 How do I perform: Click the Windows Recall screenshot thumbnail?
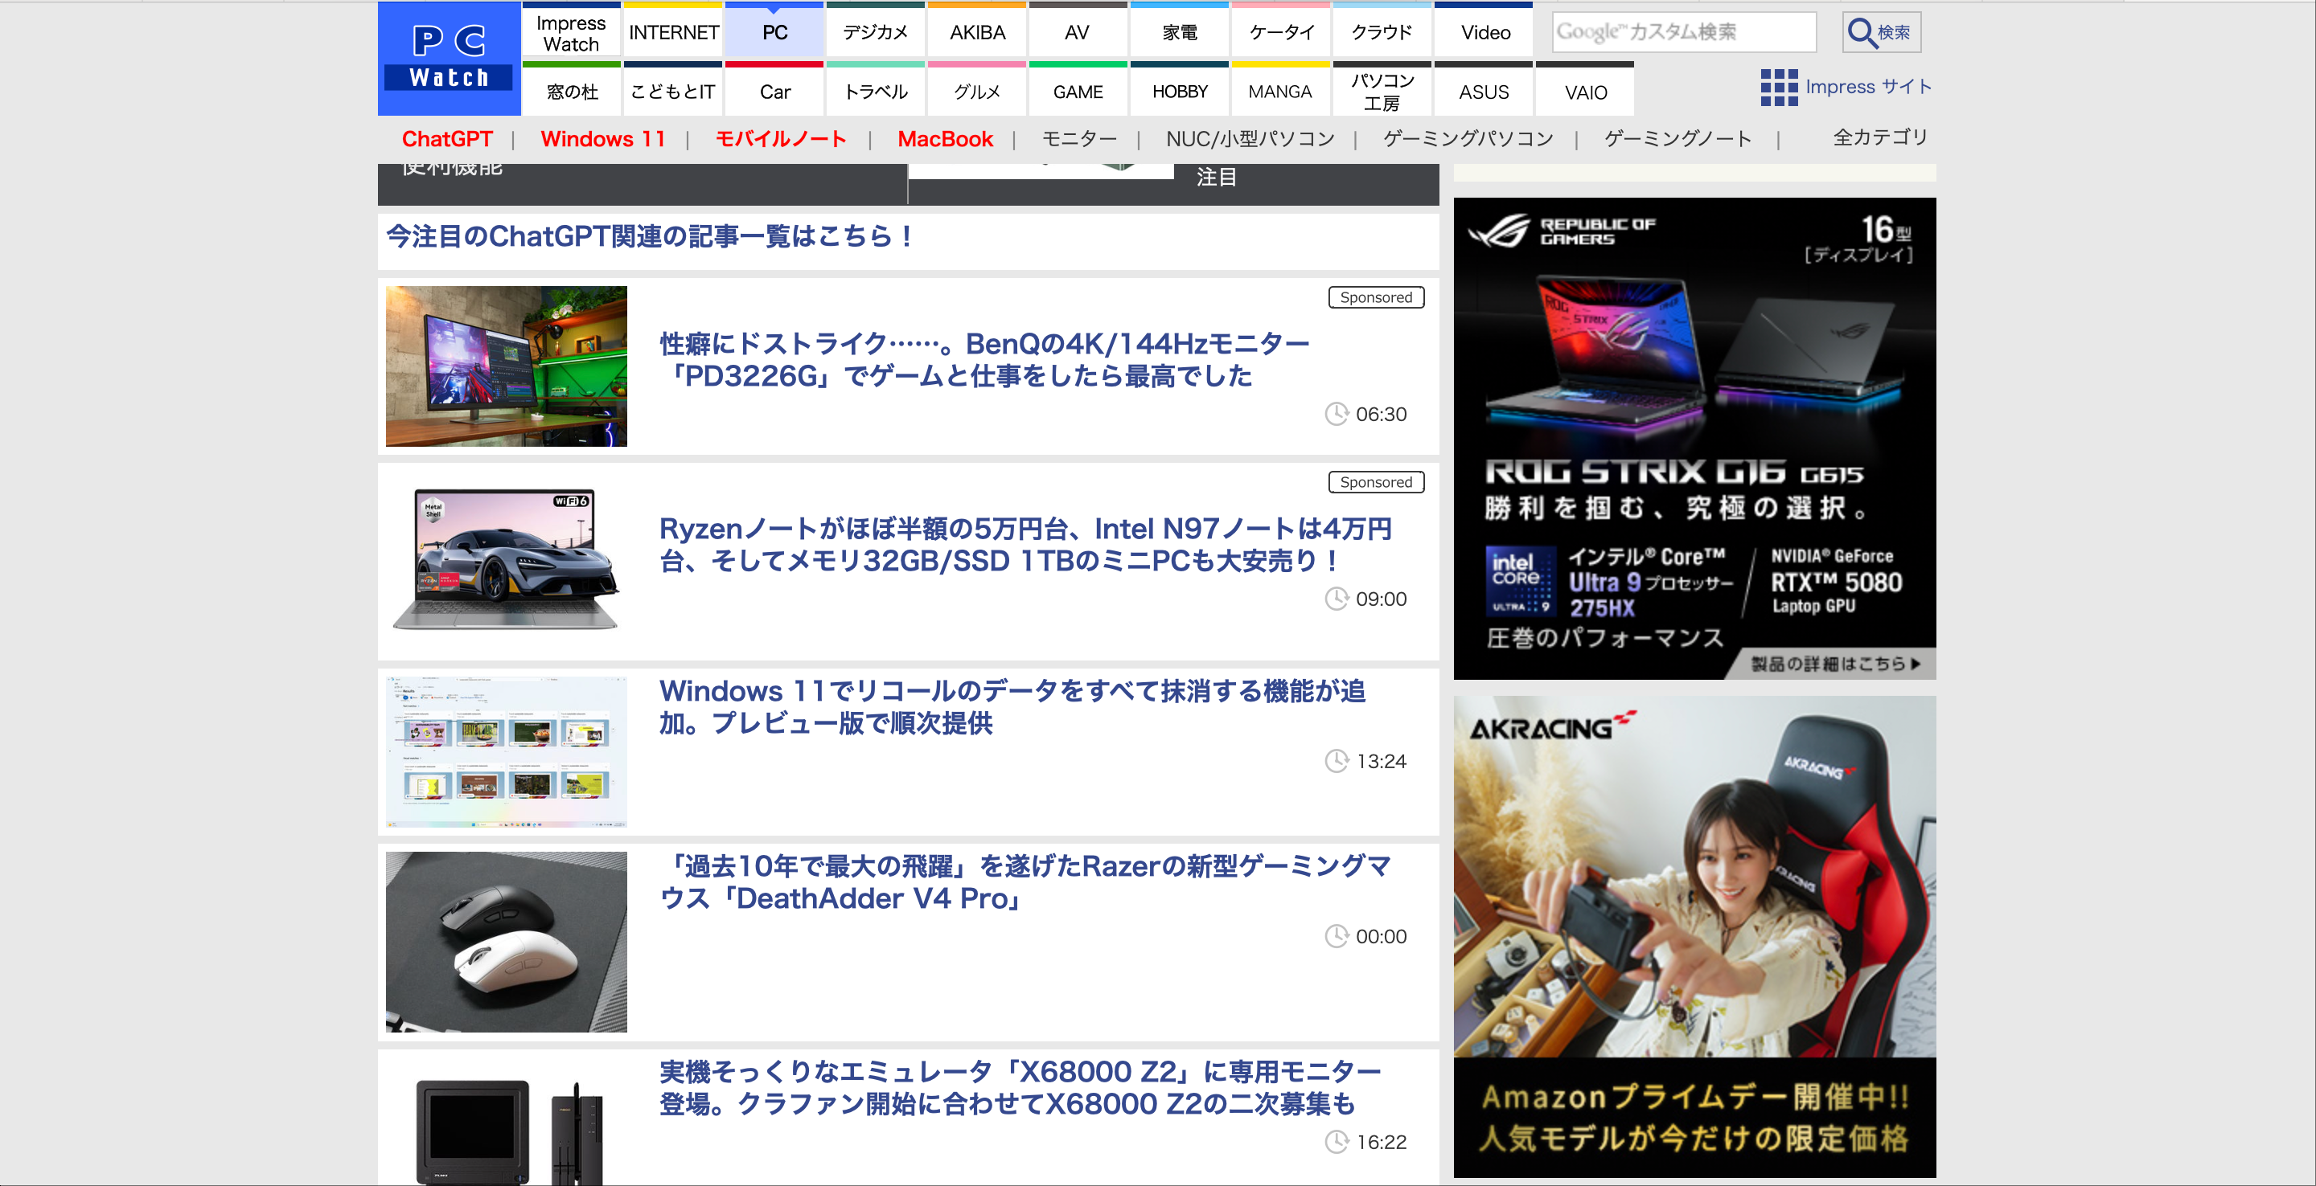pyautogui.click(x=506, y=751)
